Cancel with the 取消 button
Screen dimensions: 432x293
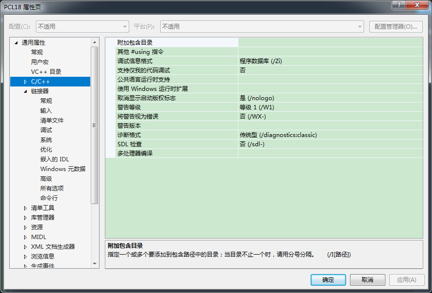(x=367, y=280)
